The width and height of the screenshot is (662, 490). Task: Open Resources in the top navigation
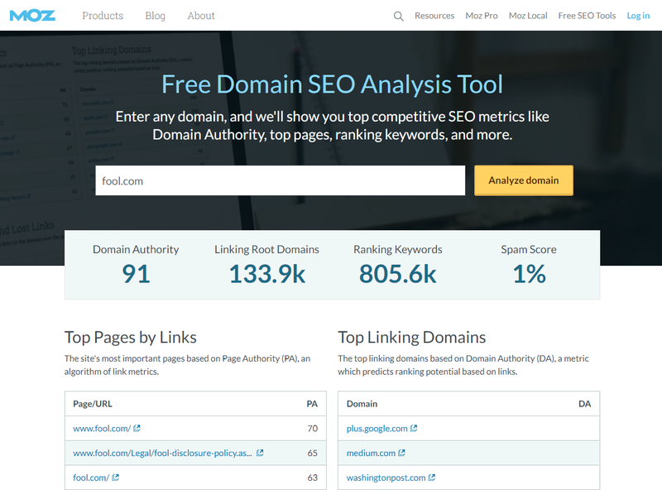pyautogui.click(x=434, y=16)
